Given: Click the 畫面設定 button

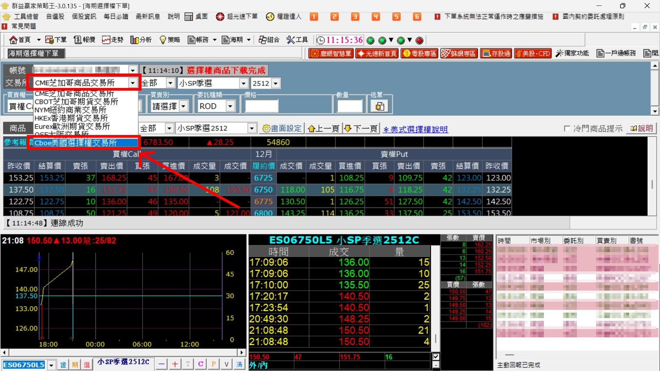Looking at the screenshot, I should [x=281, y=129].
